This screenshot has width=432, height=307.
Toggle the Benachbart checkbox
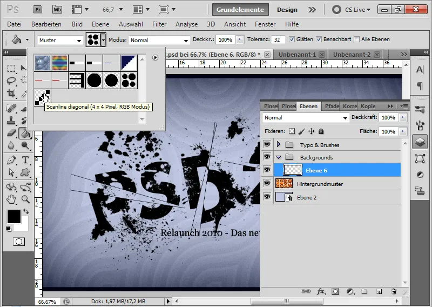[x=319, y=39]
